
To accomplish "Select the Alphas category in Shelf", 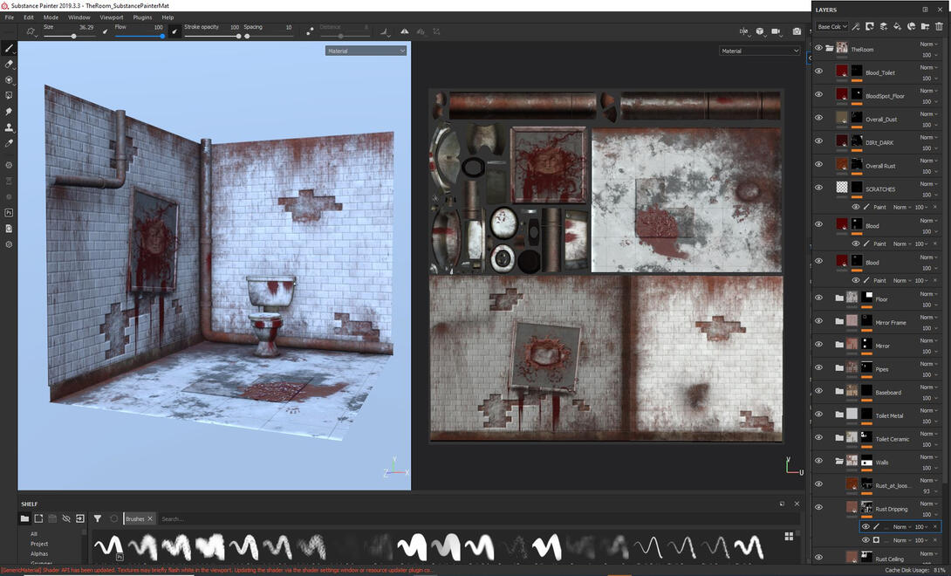I will point(39,553).
